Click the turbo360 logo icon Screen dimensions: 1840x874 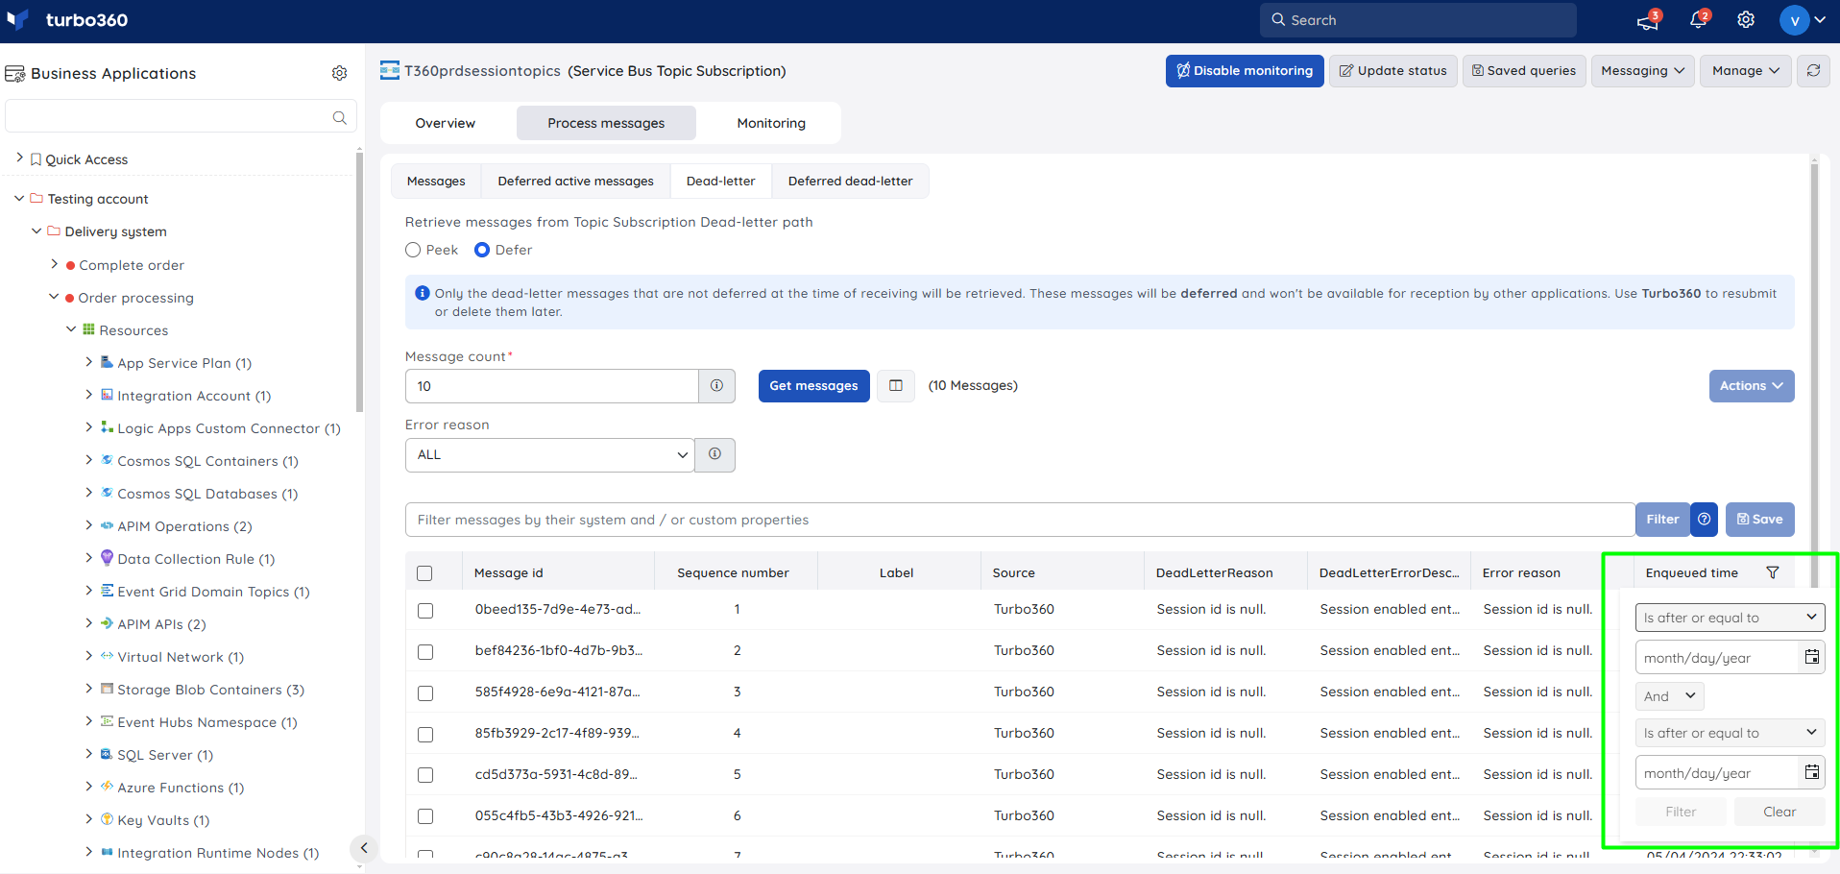(x=18, y=20)
